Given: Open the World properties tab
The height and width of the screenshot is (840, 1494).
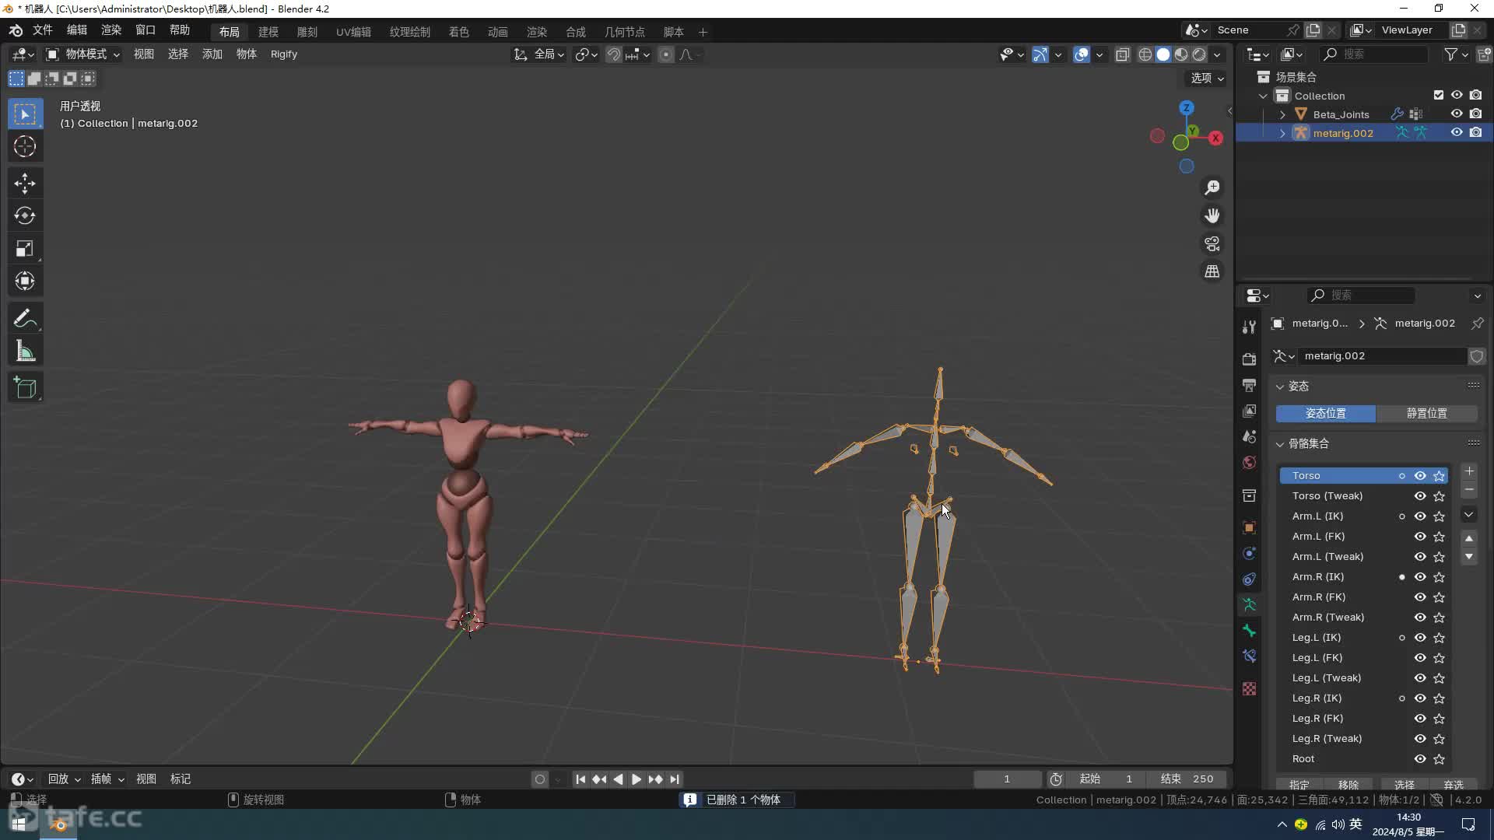Looking at the screenshot, I should [1249, 463].
